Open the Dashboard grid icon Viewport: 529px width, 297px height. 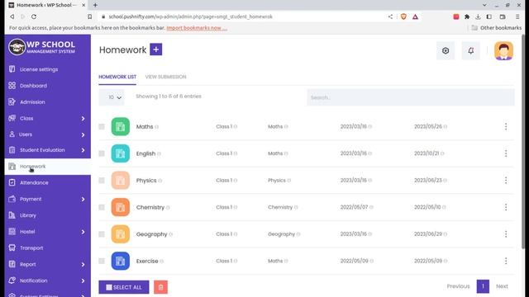click(12, 86)
